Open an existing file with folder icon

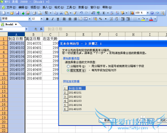coord(12,13)
